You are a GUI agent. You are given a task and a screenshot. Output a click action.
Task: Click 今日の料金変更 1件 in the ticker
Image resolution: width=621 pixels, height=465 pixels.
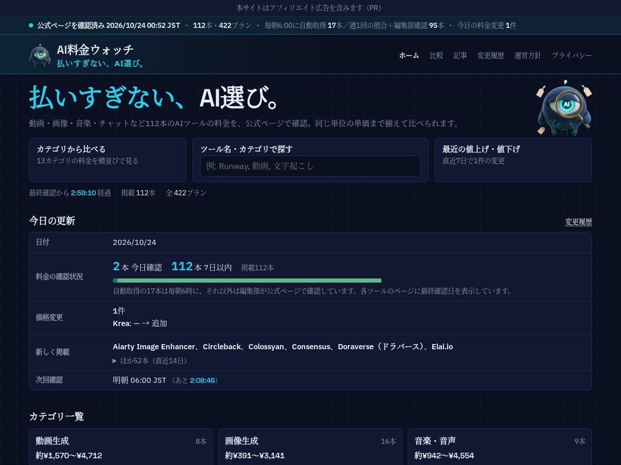486,25
